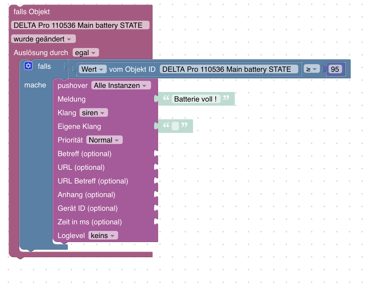Image resolution: width=366 pixels, height=284 pixels.
Task: Click the 'Betreff (optional)' row
Action: tap(84, 154)
